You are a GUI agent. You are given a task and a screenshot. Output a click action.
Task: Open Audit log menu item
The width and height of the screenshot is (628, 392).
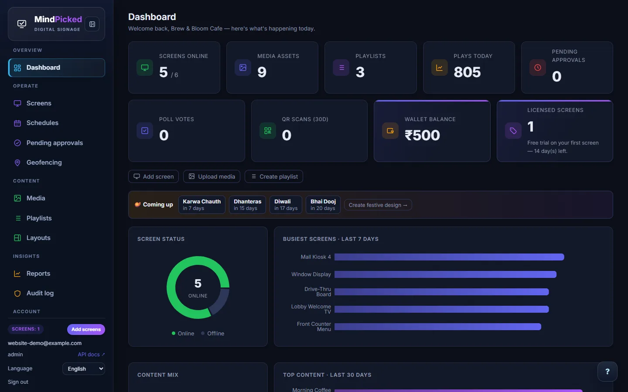pyautogui.click(x=57, y=294)
